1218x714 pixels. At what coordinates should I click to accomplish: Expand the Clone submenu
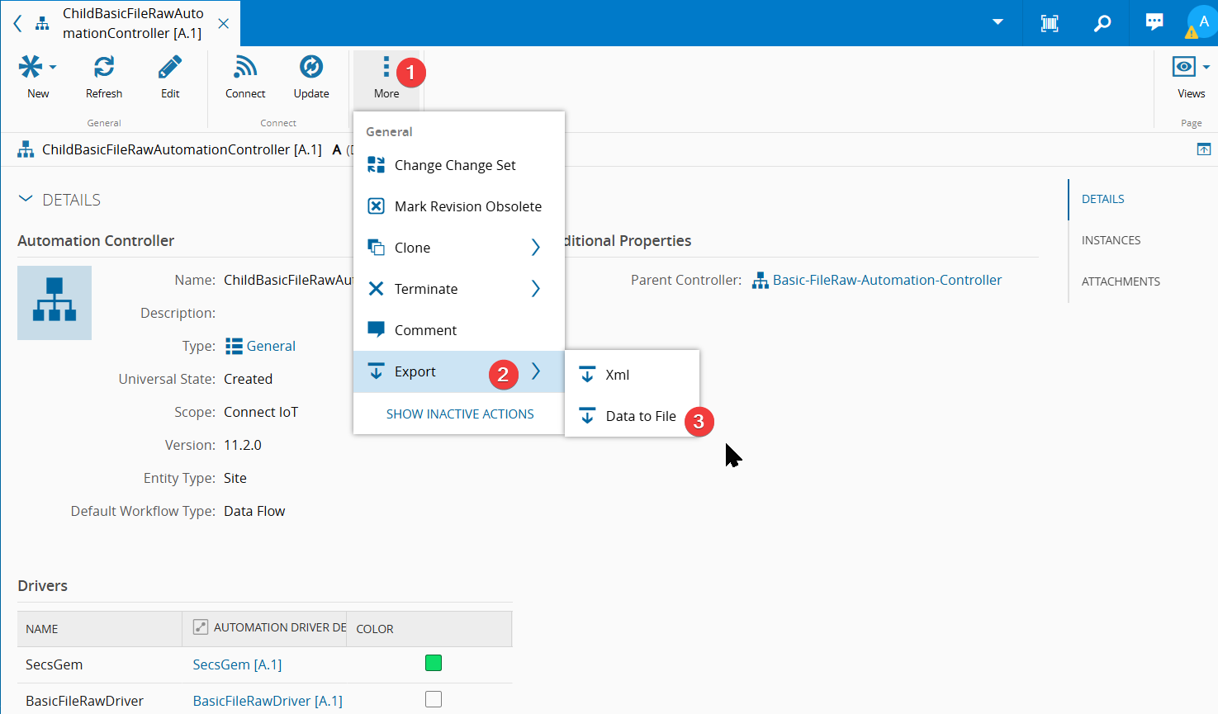535,248
